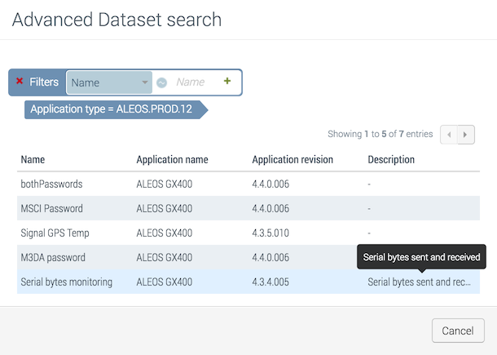Go to previous page of entries
Image resolution: width=497 pixels, height=355 pixels.
point(449,135)
